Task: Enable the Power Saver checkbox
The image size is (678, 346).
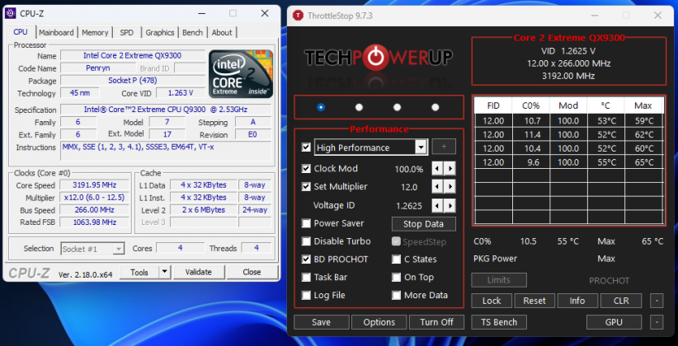Action: point(307,223)
